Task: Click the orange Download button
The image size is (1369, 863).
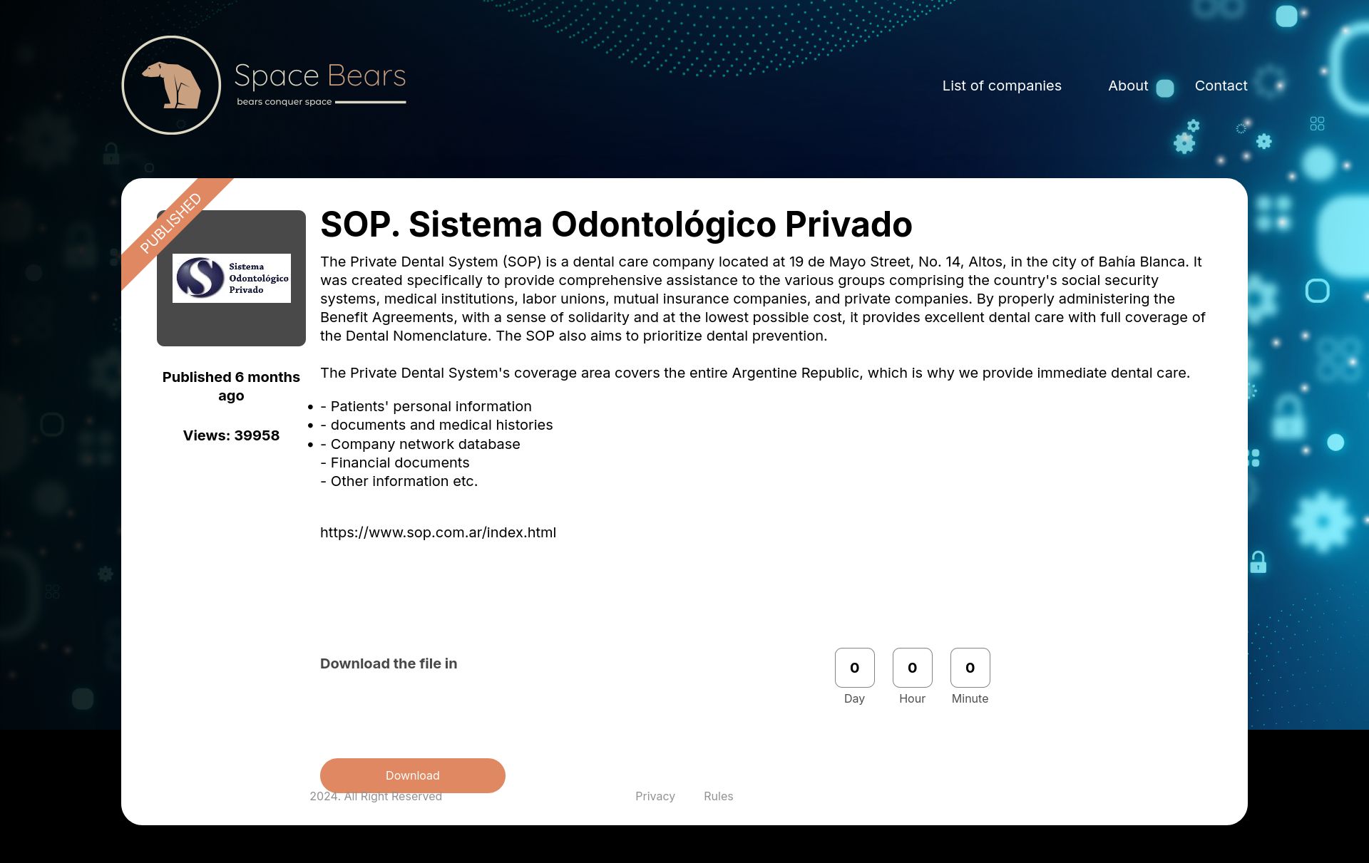Action: (x=412, y=775)
